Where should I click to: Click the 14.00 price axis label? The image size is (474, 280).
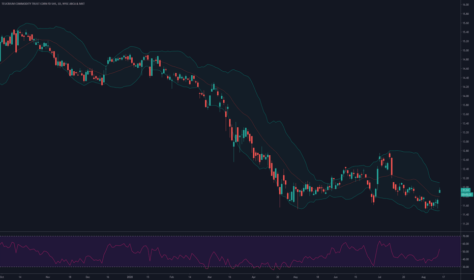tap(465, 96)
